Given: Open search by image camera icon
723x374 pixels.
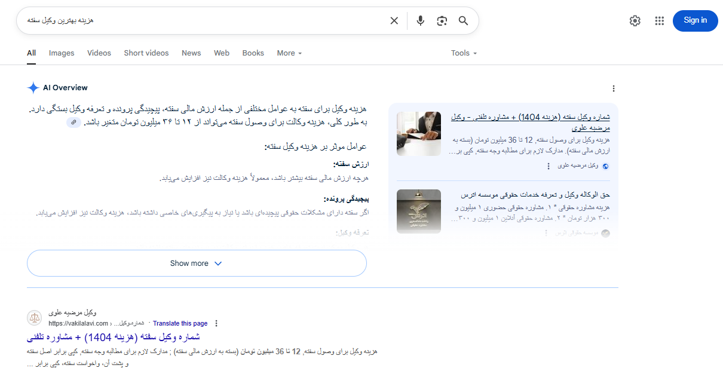Looking at the screenshot, I should pyautogui.click(x=442, y=21).
